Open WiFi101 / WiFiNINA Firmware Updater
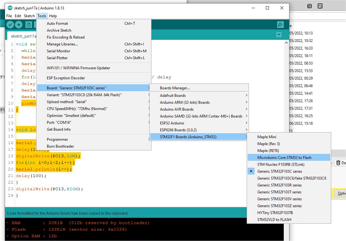This screenshot has width=346, height=241. [94, 68]
